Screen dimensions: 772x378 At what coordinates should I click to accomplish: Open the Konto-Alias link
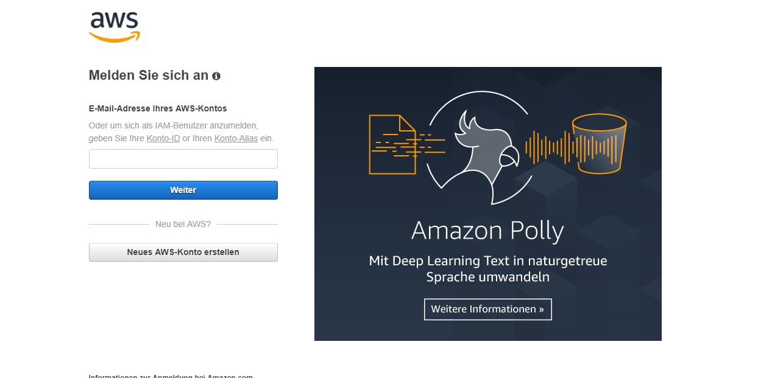point(236,138)
